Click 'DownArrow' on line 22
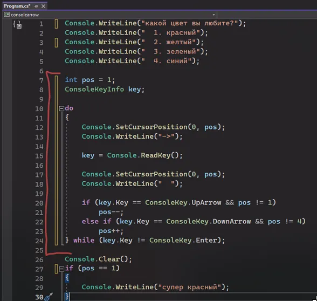Viewport: 317px width, 301px height. click(231, 222)
